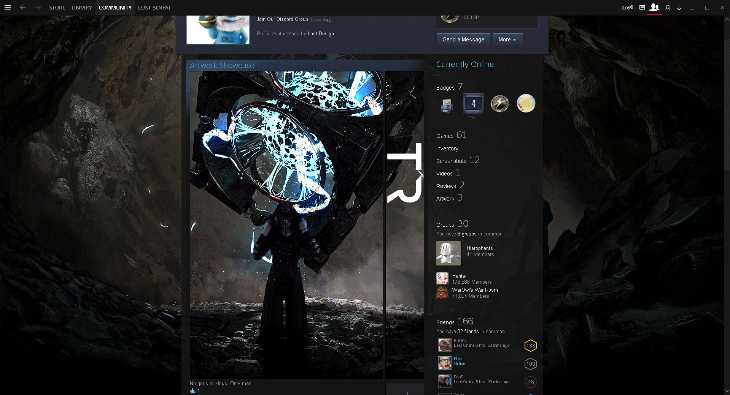
Task: Open PanDi's profile name link
Action: [x=459, y=377]
